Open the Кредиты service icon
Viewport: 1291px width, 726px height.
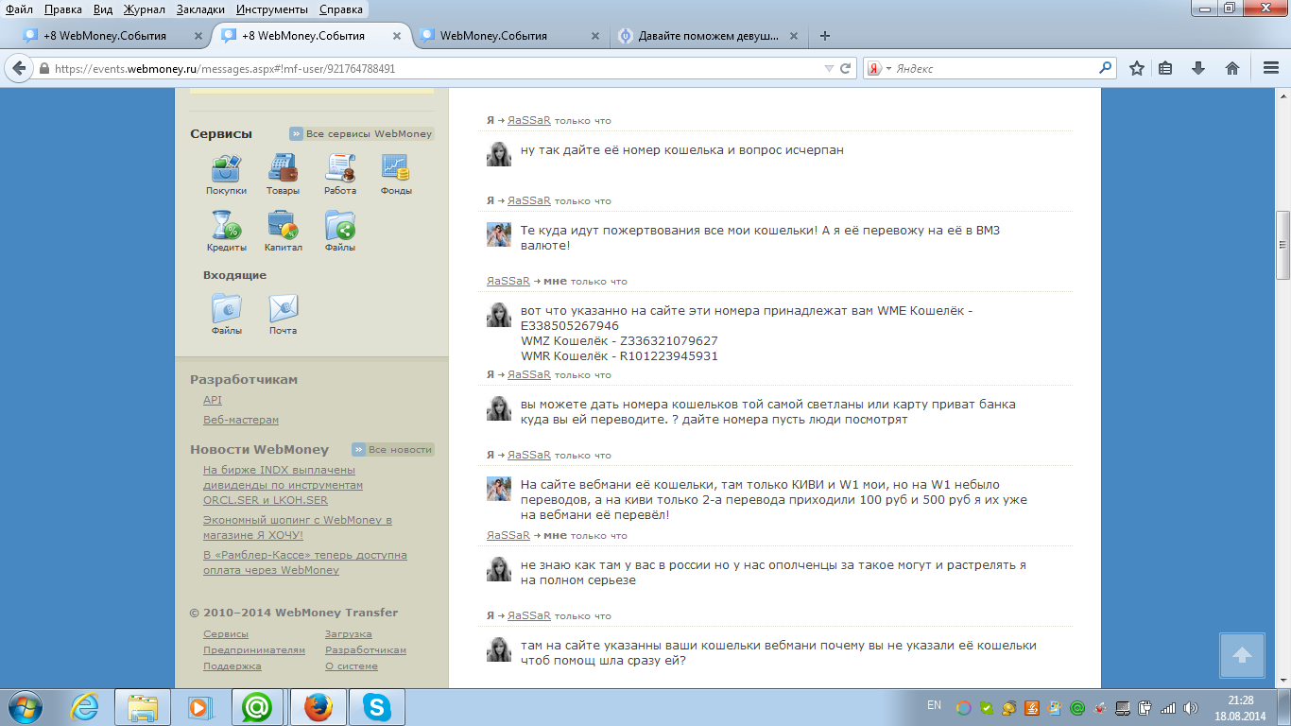[x=226, y=225]
